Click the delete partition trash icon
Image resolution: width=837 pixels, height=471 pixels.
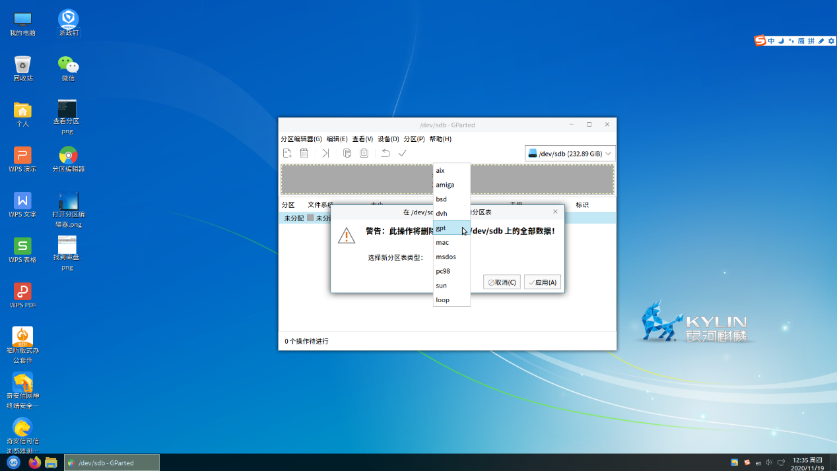tap(304, 153)
